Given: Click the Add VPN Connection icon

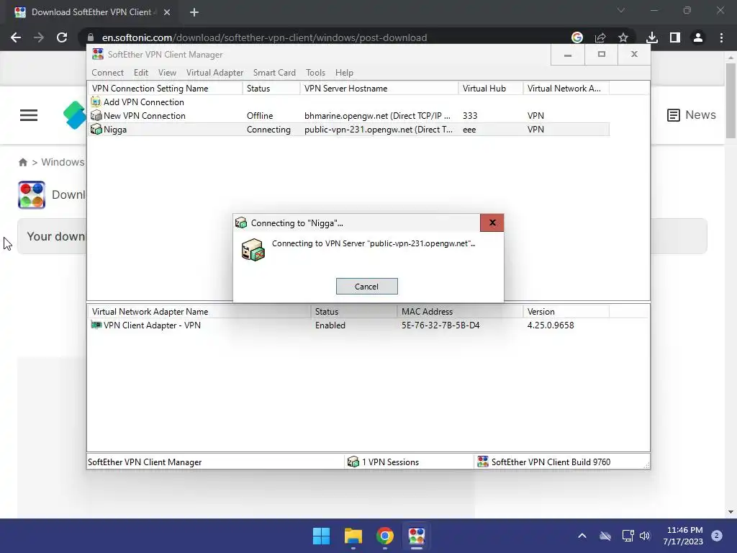Looking at the screenshot, I should tap(96, 102).
